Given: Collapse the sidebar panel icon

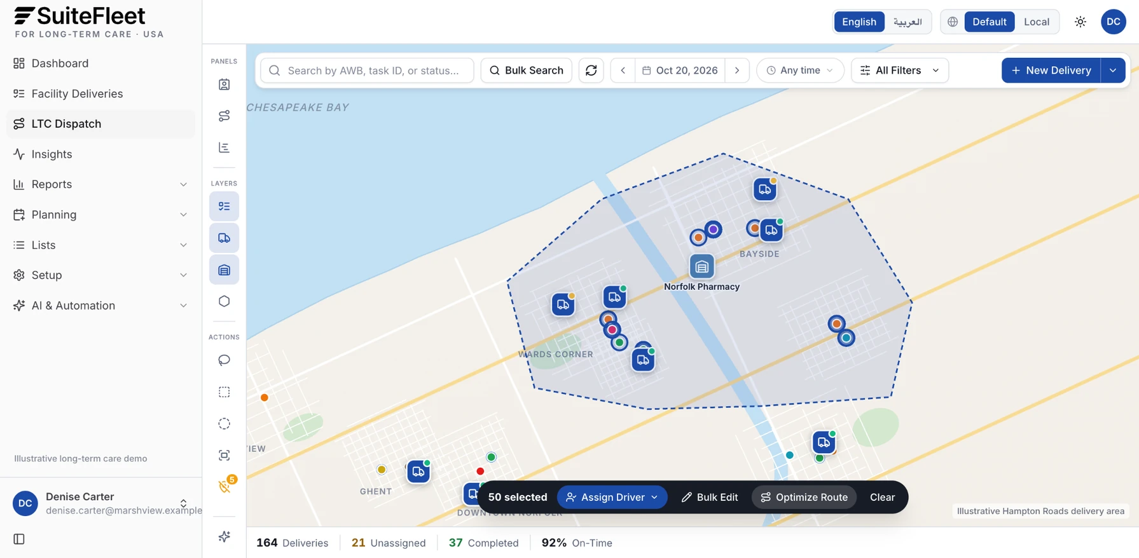Looking at the screenshot, I should tap(19, 539).
